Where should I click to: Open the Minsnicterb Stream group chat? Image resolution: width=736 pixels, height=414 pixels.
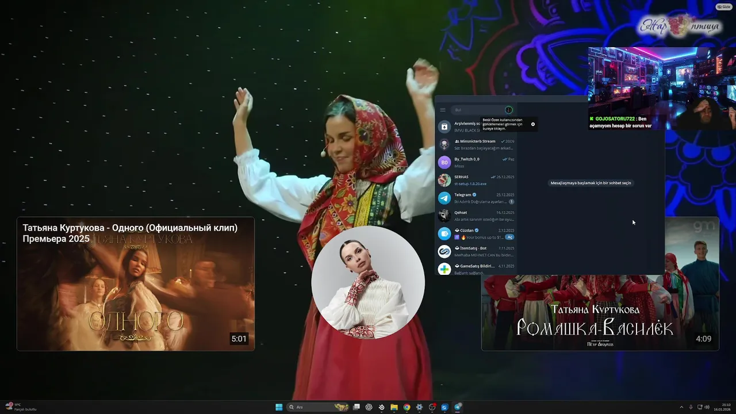[476, 144]
